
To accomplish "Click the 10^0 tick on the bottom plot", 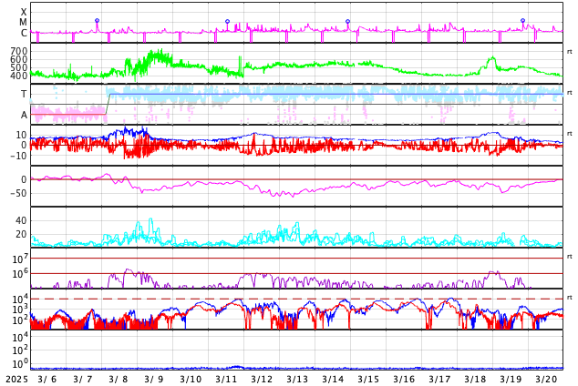I will (x=21, y=364).
